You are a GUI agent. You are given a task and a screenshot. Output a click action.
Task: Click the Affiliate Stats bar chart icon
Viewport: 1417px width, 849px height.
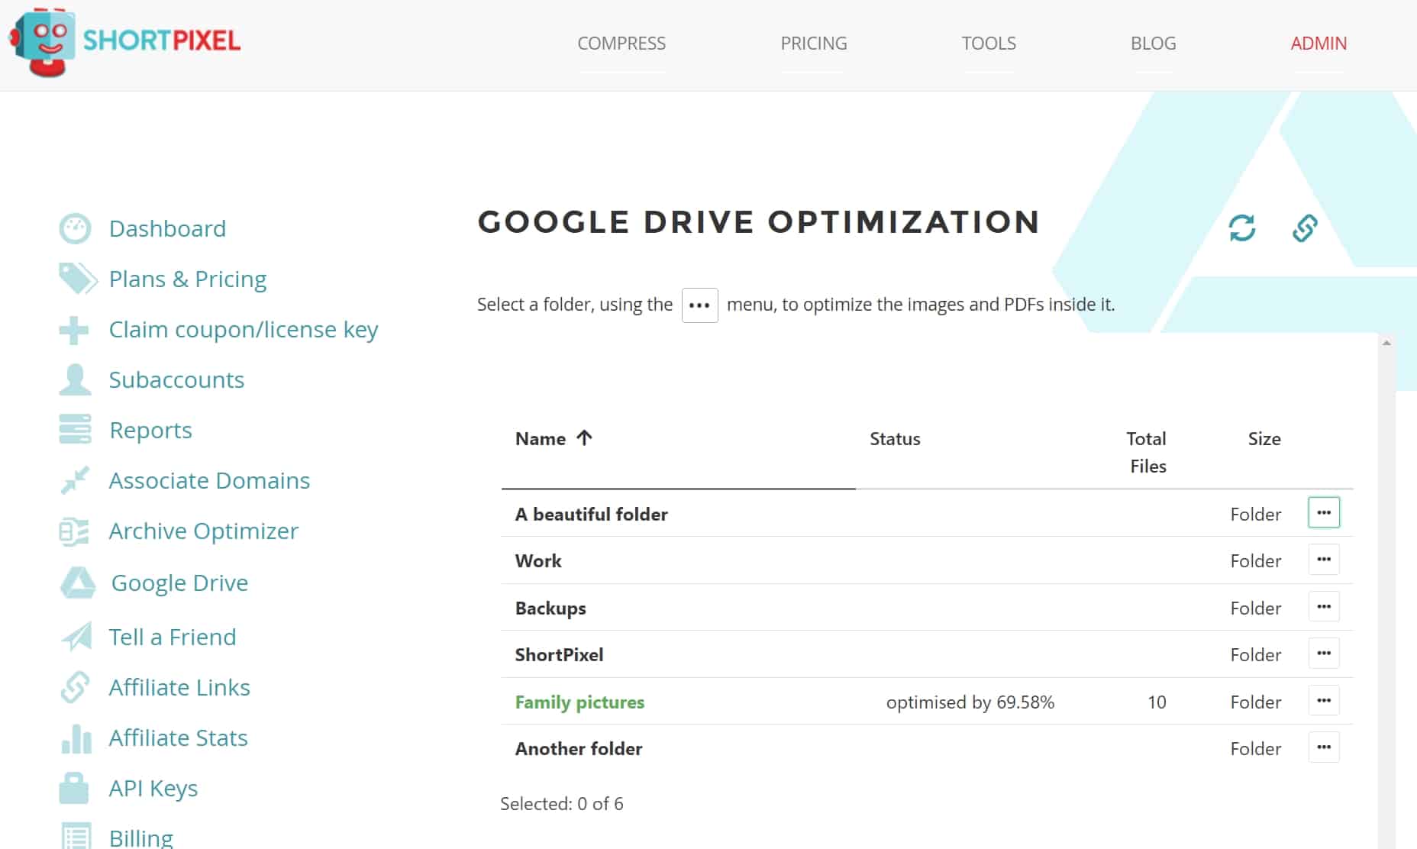tap(76, 738)
